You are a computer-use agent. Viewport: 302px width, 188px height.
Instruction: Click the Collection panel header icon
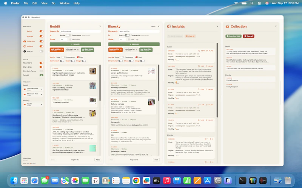point(228,26)
